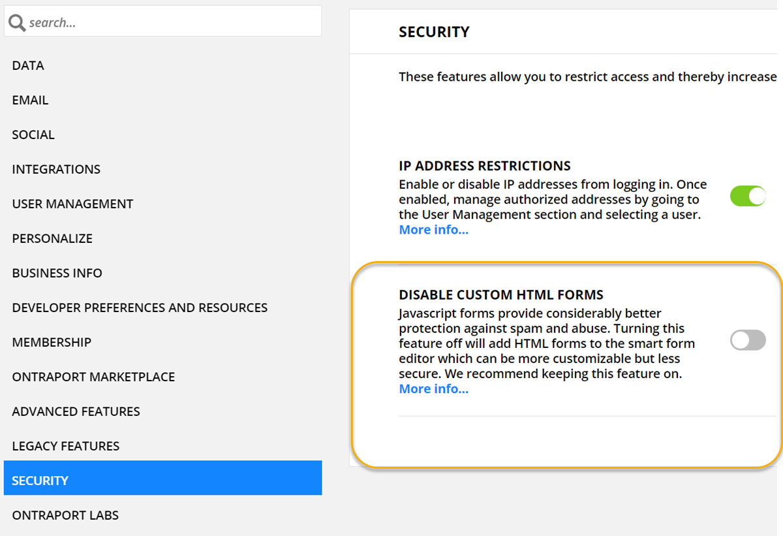Image resolution: width=783 pixels, height=536 pixels.
Task: Type in the search field
Action: (x=170, y=23)
